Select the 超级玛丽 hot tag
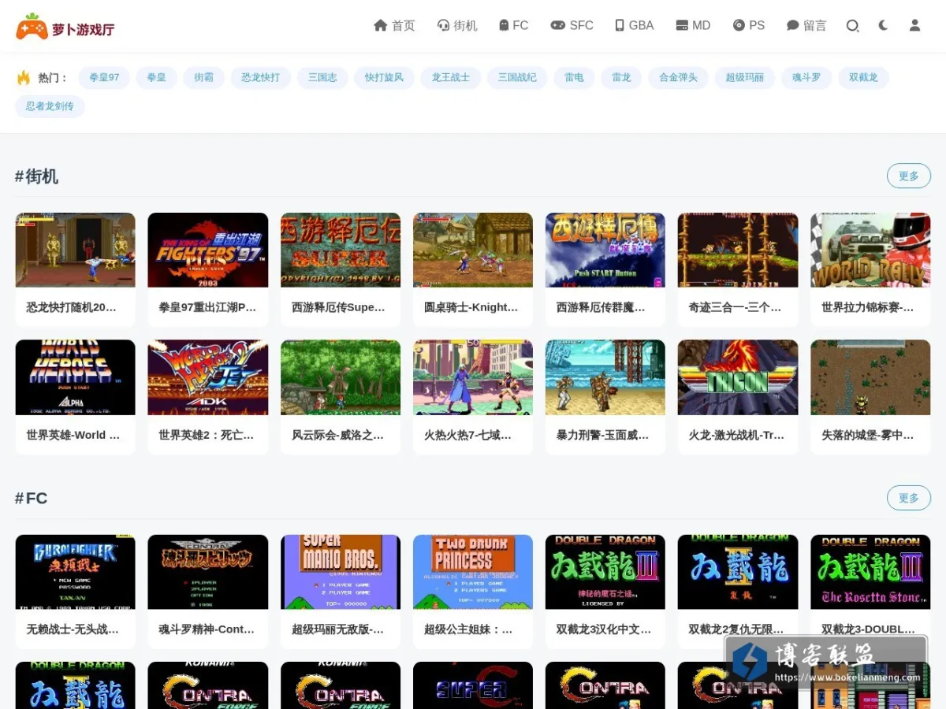 (x=745, y=77)
